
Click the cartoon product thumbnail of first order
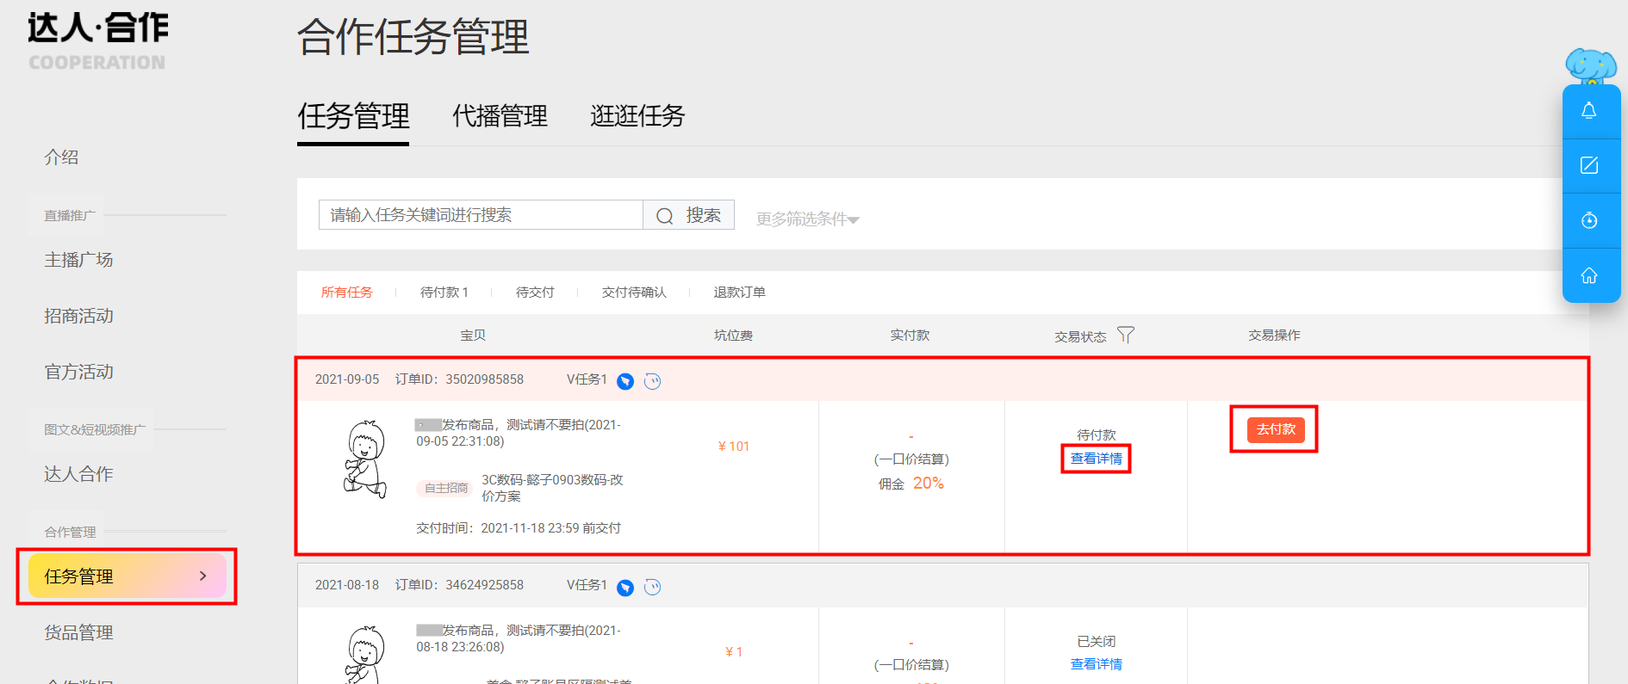coord(365,459)
